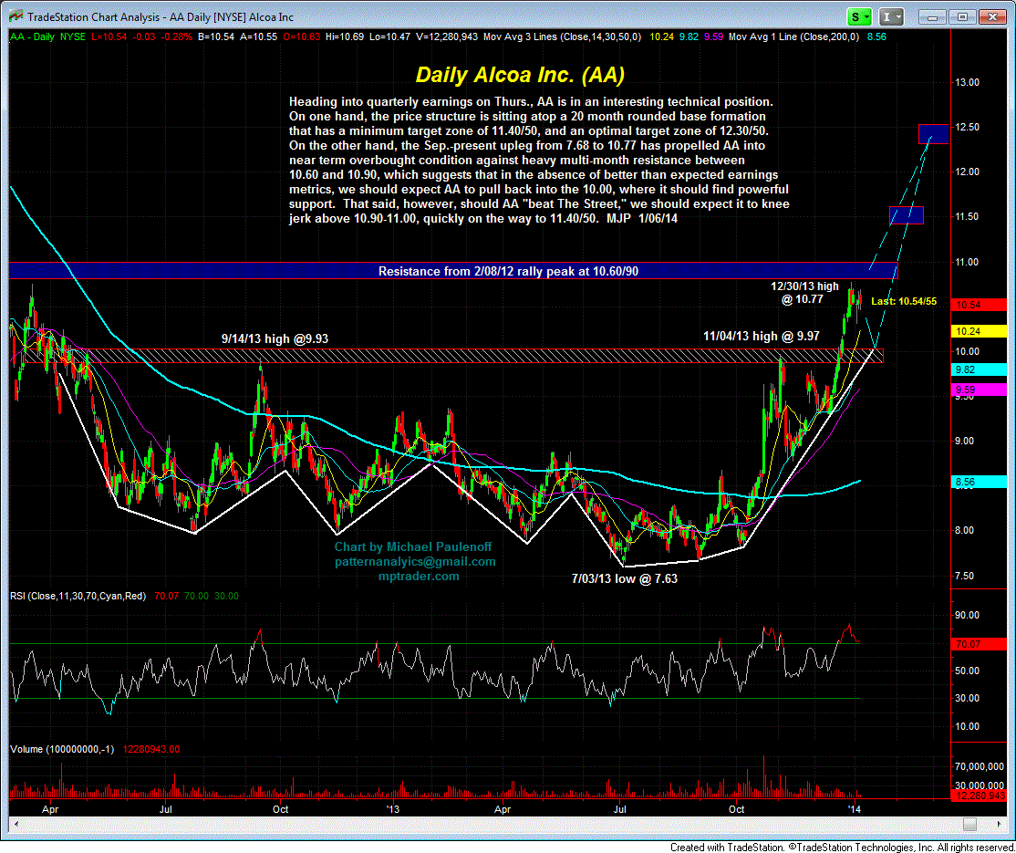Click the horizontal scrollbar thumb
This screenshot has height=853, width=1016.
pyautogui.click(x=969, y=824)
